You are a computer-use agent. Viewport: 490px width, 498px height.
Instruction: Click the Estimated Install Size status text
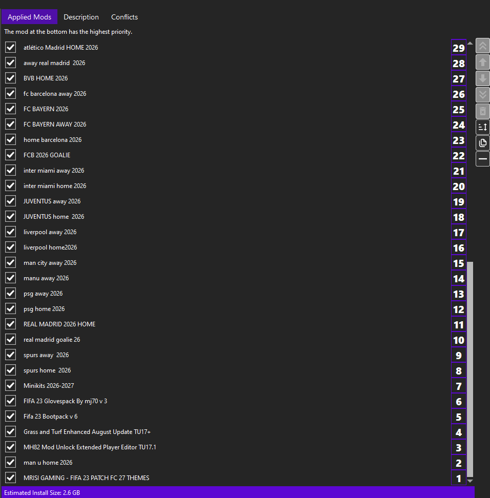click(42, 492)
